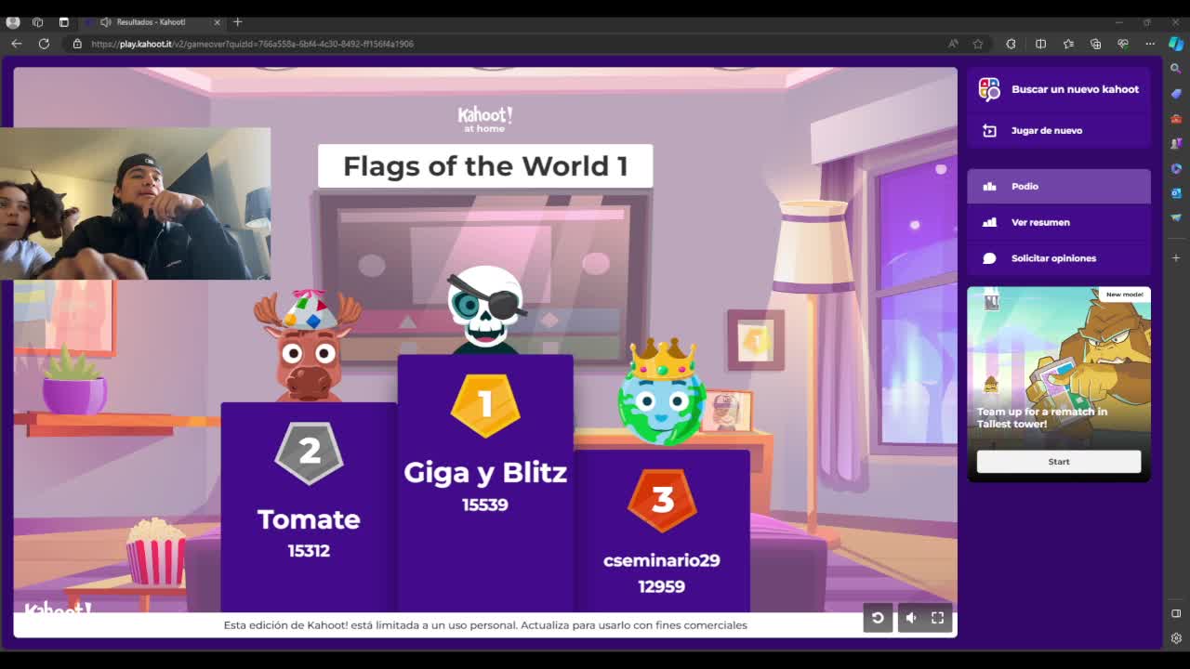
Task: Open the Copilot icon
Action: [1176, 44]
